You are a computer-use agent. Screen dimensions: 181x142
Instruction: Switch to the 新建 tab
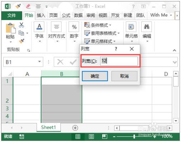pyautogui.click(x=128, y=15)
